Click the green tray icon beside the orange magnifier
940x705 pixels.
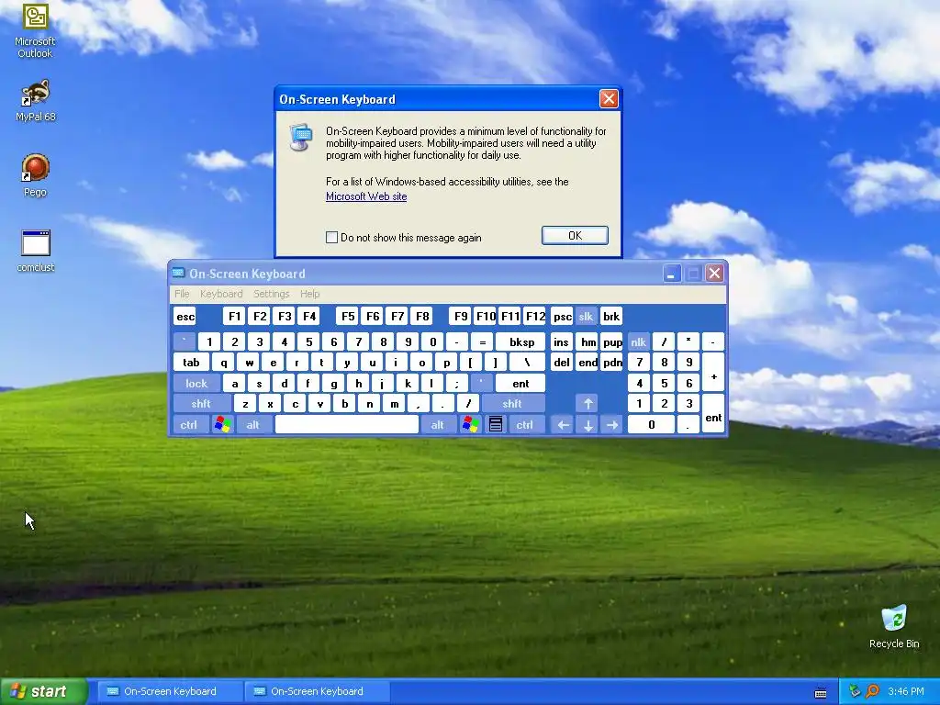[x=855, y=691]
